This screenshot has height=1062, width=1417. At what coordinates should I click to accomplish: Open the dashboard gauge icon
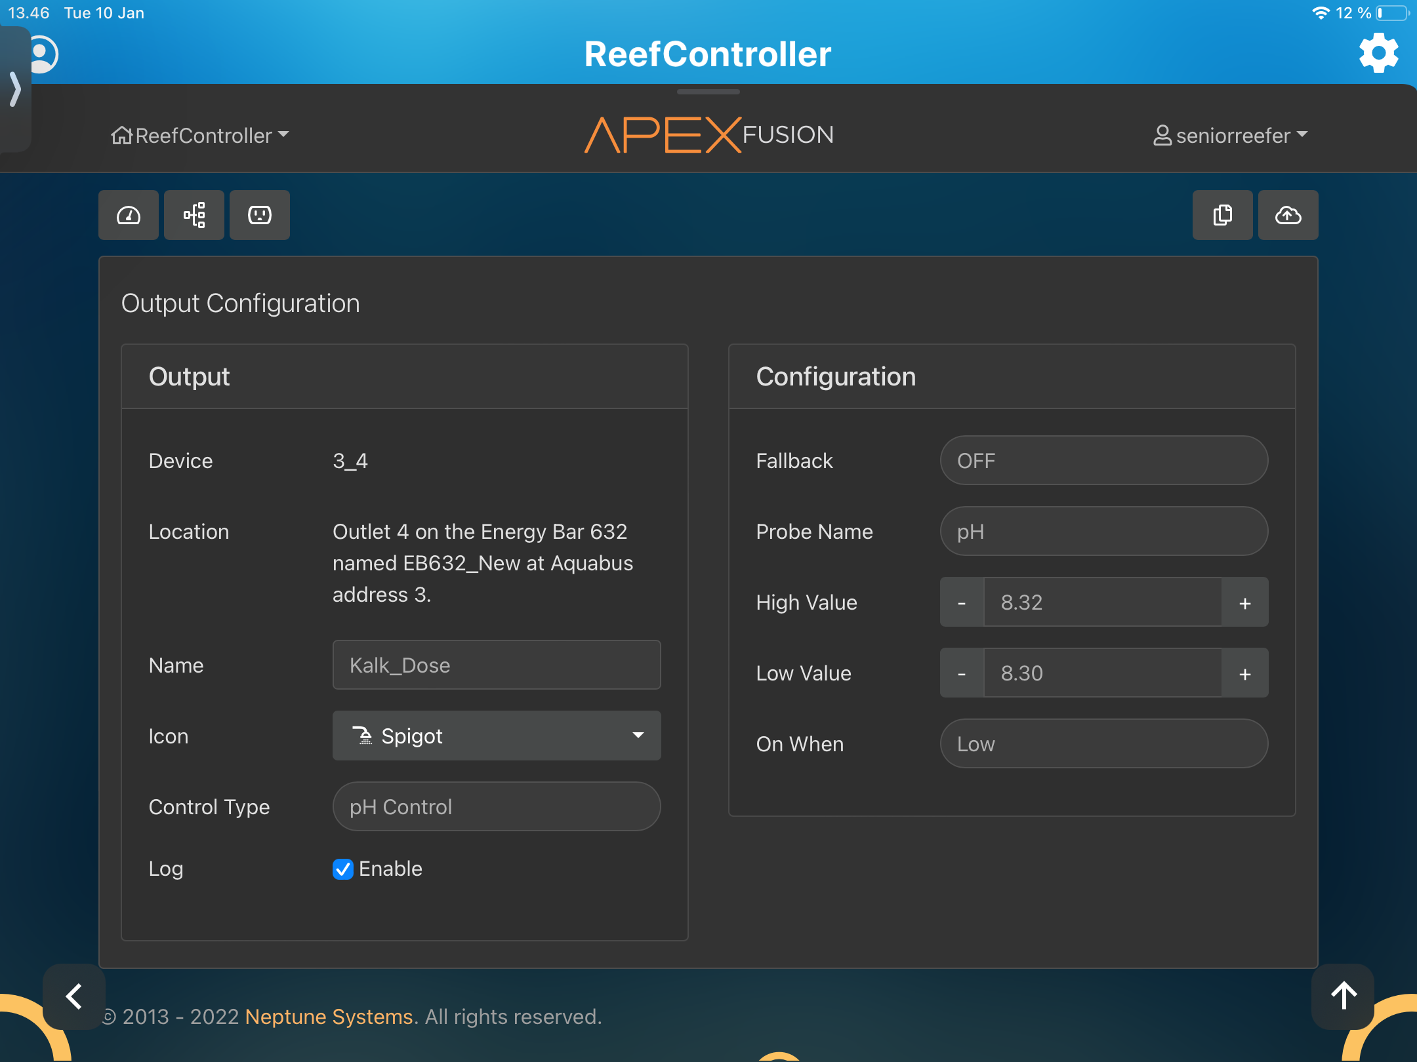pos(129,215)
